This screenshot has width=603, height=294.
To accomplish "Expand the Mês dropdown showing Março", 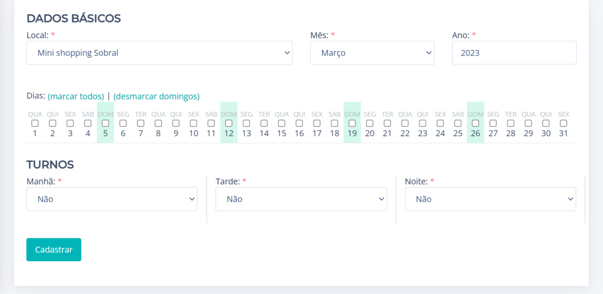I will coord(372,53).
